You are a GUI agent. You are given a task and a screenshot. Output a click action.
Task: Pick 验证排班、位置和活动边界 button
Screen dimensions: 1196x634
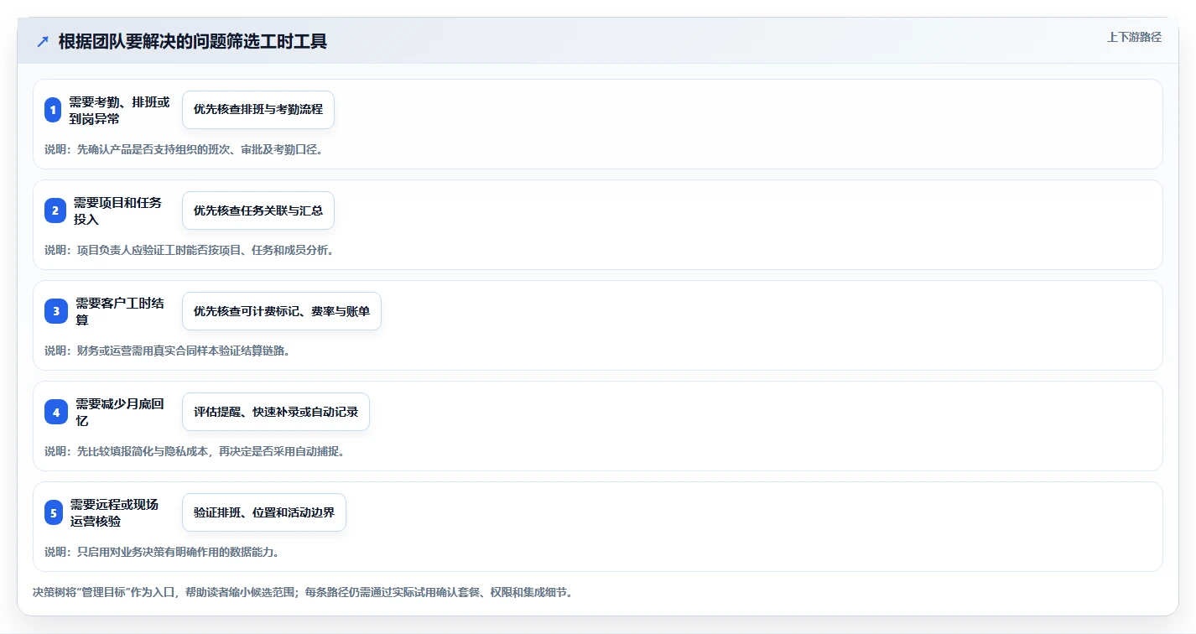coord(264,512)
